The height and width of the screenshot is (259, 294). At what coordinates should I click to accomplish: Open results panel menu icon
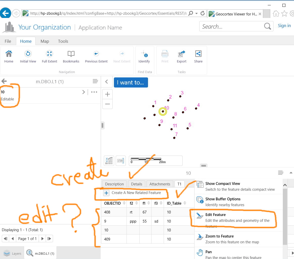pos(95,81)
